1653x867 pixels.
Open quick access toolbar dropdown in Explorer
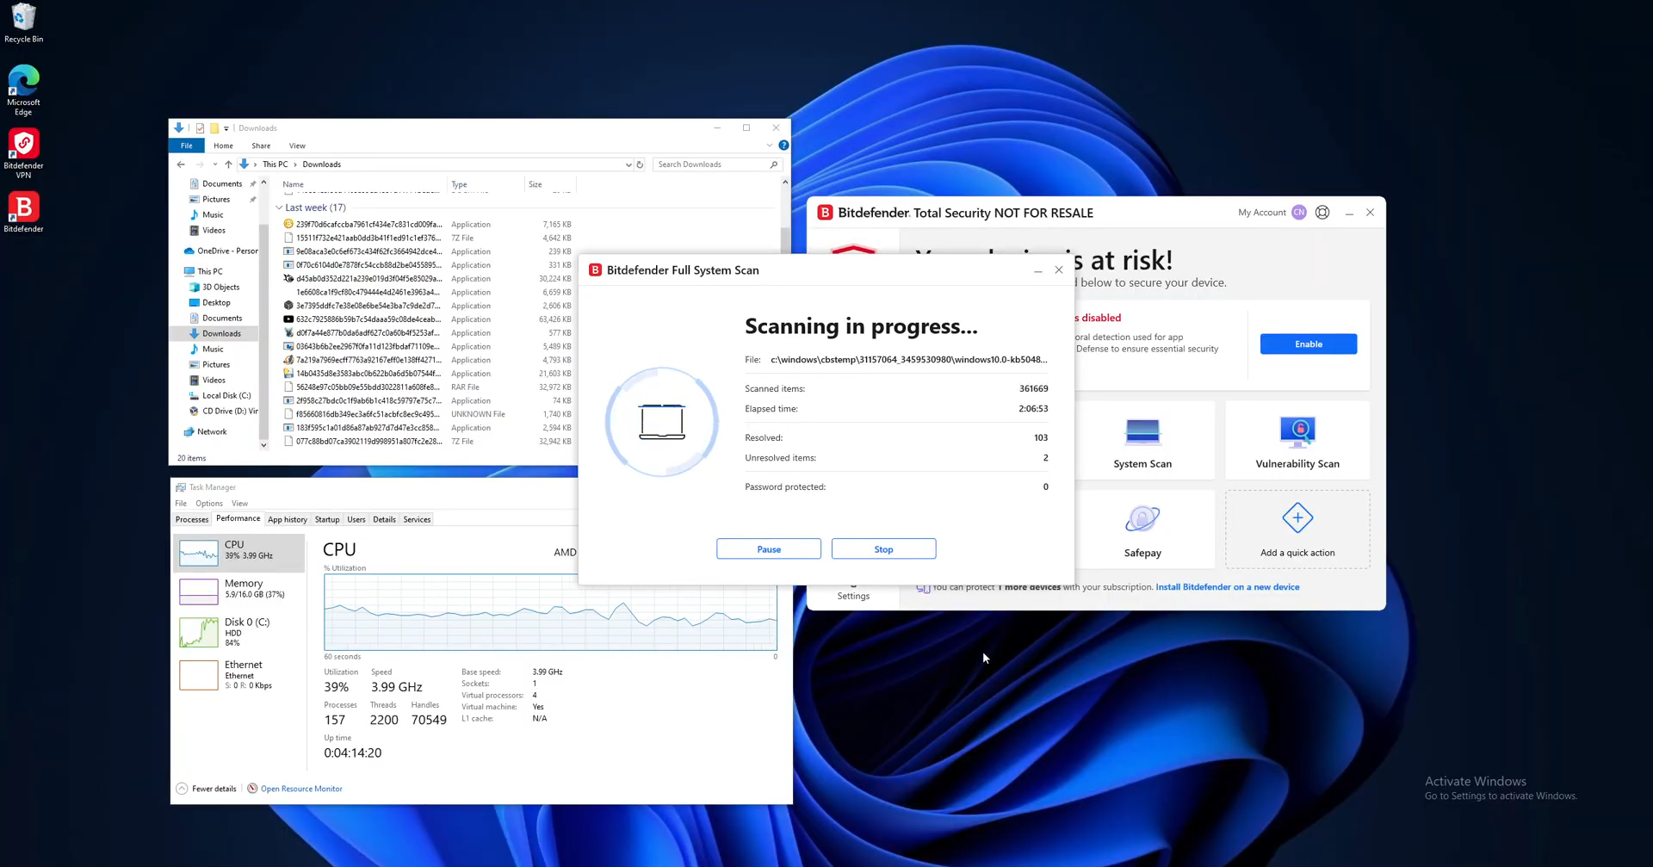226,128
